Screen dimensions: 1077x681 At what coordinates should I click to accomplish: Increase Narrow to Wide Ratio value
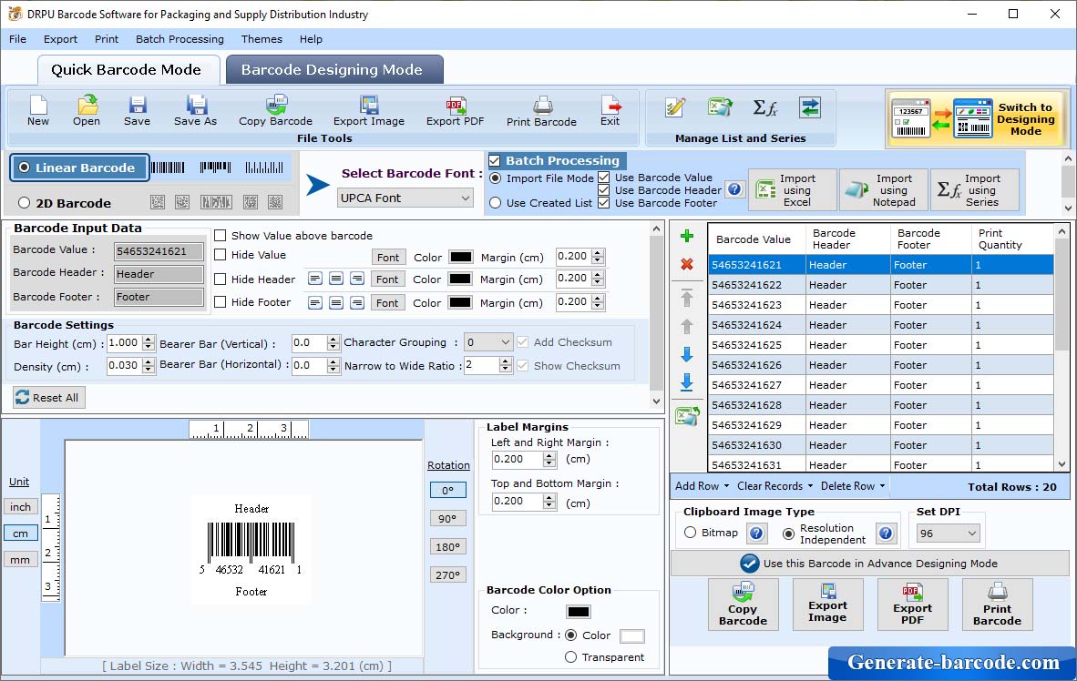click(506, 361)
